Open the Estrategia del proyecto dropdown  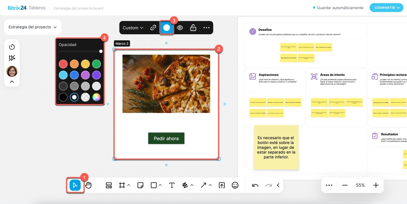pyautogui.click(x=32, y=27)
